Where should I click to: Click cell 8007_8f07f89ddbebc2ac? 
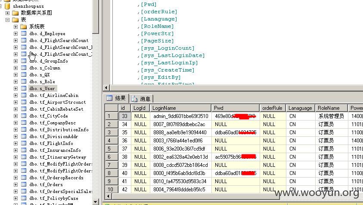pyautogui.click(x=180, y=124)
